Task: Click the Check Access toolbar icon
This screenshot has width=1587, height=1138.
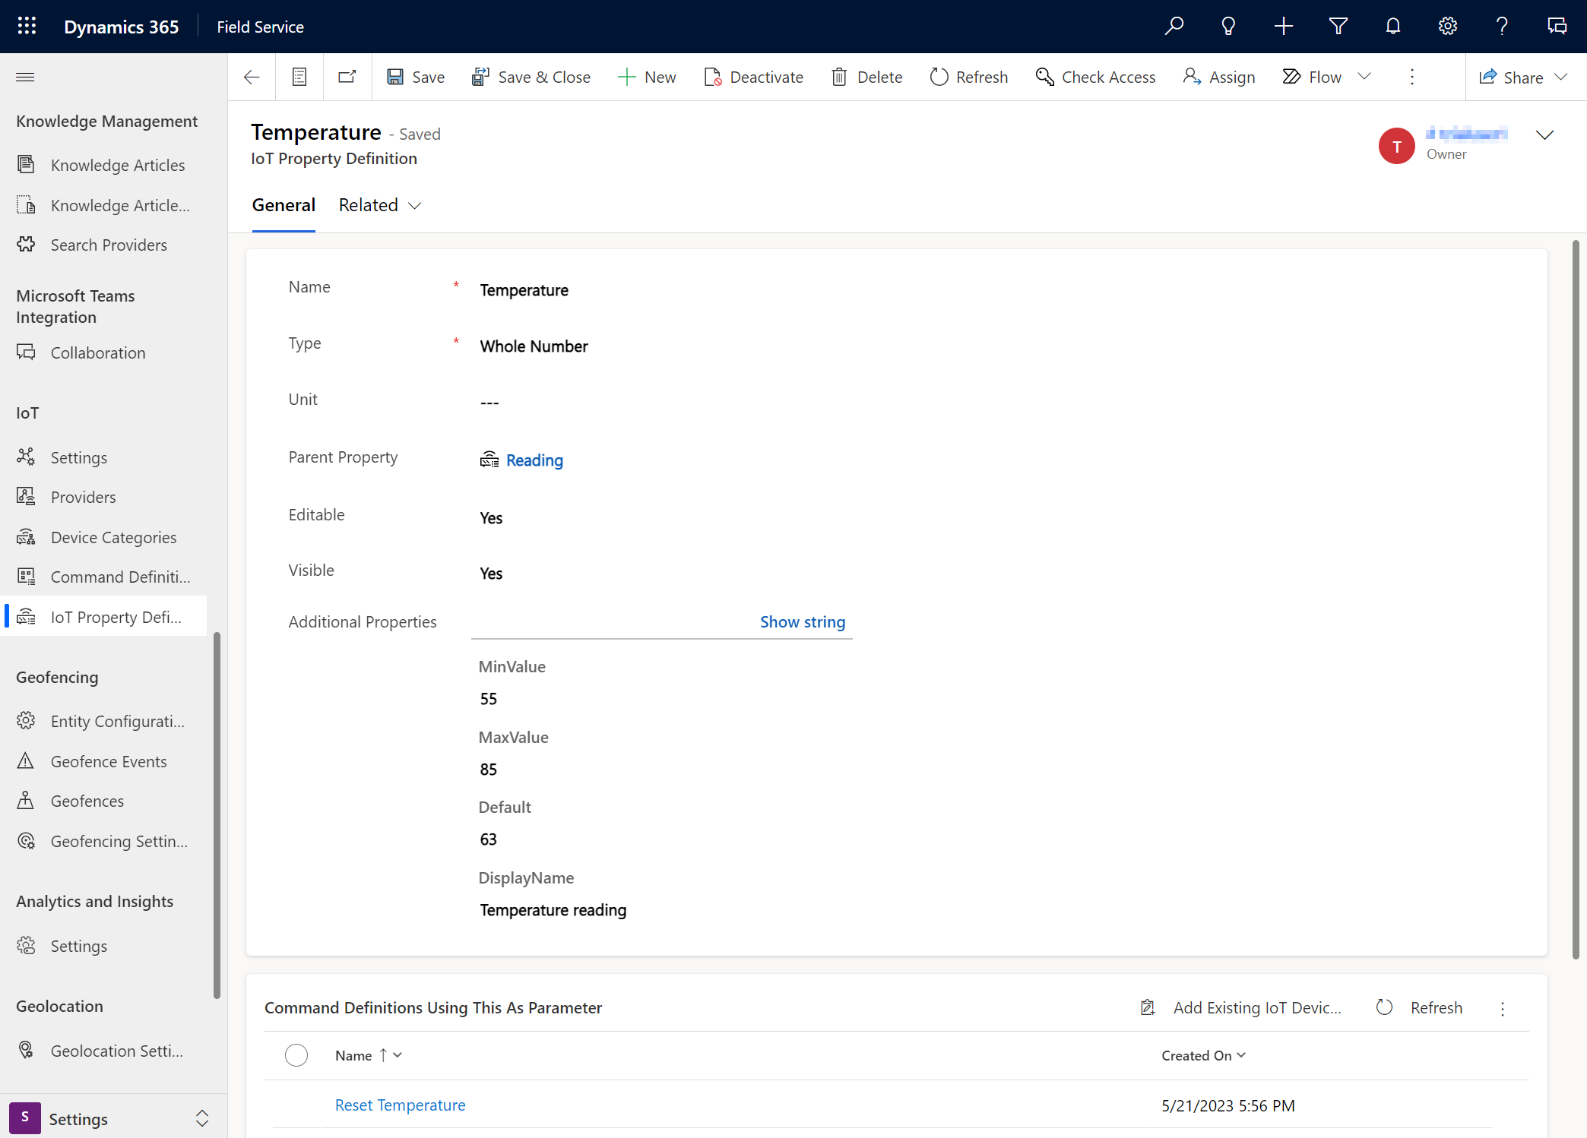Action: (x=1045, y=77)
